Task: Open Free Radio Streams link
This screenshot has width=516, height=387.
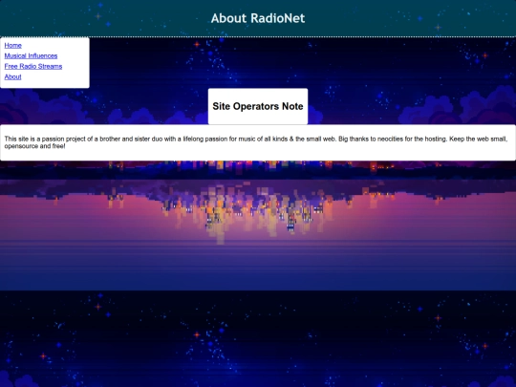Action: pyautogui.click(x=33, y=67)
